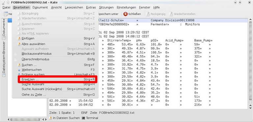Open the Hilfe menu
This screenshot has height=122, width=253.
(156, 8)
